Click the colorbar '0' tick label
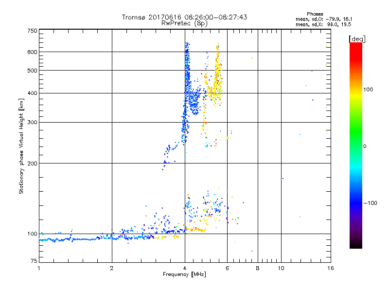This screenshot has width=389, height=292. [x=365, y=146]
